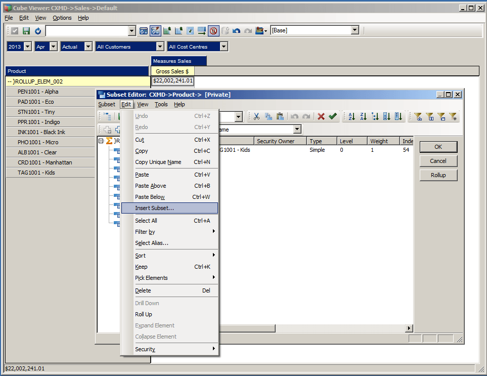Click the Cut icon in the Subset Editor
The height and width of the screenshot is (376, 487).
click(x=256, y=116)
